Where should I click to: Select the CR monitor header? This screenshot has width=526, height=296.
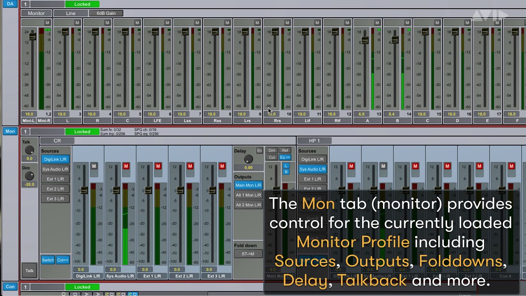57,141
